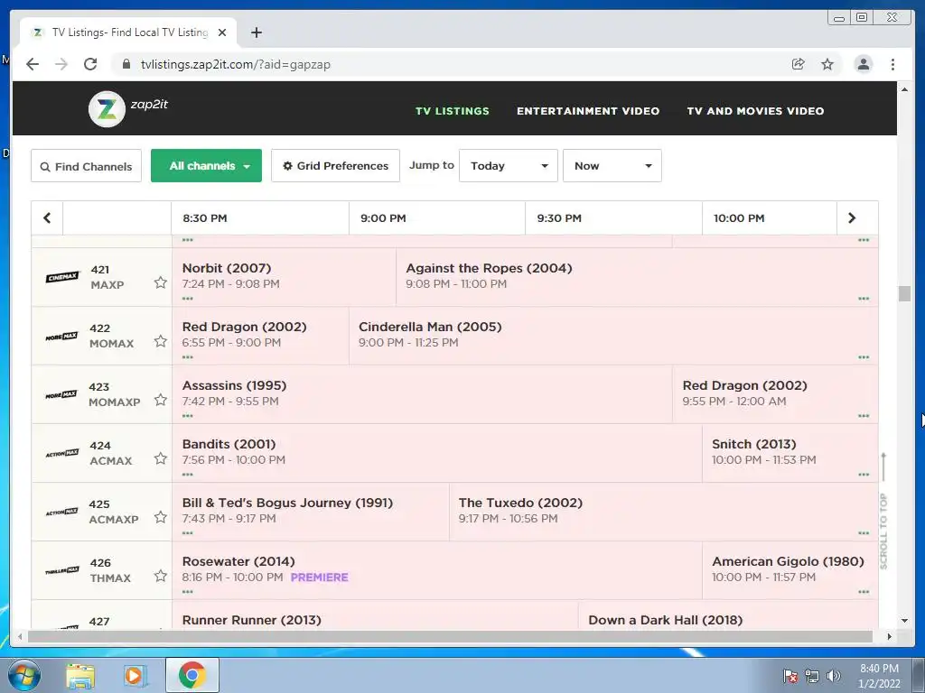This screenshot has height=693, width=925.
Task: Open Grid Preferences
Action: pos(336,166)
